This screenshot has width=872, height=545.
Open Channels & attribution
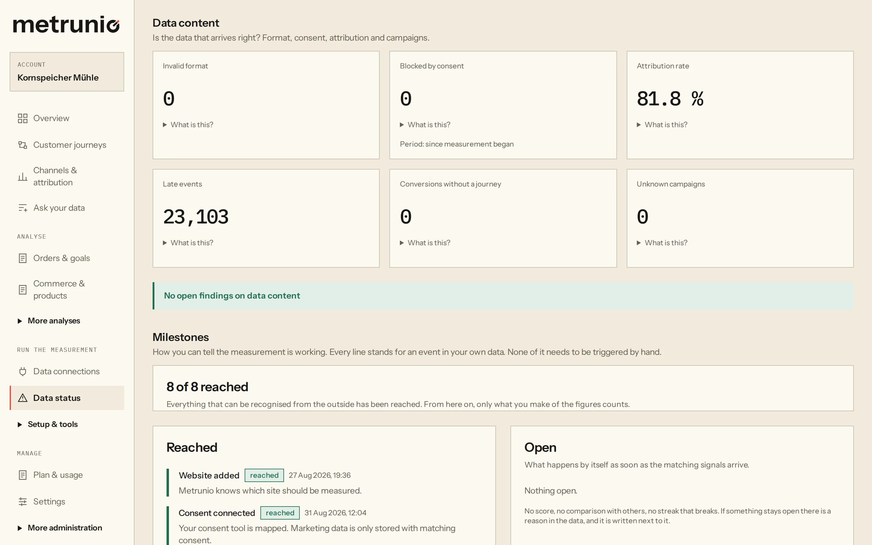67,176
